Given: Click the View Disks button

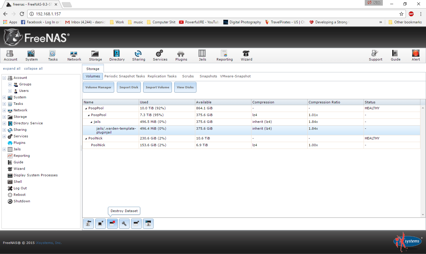Looking at the screenshot, I should [185, 87].
